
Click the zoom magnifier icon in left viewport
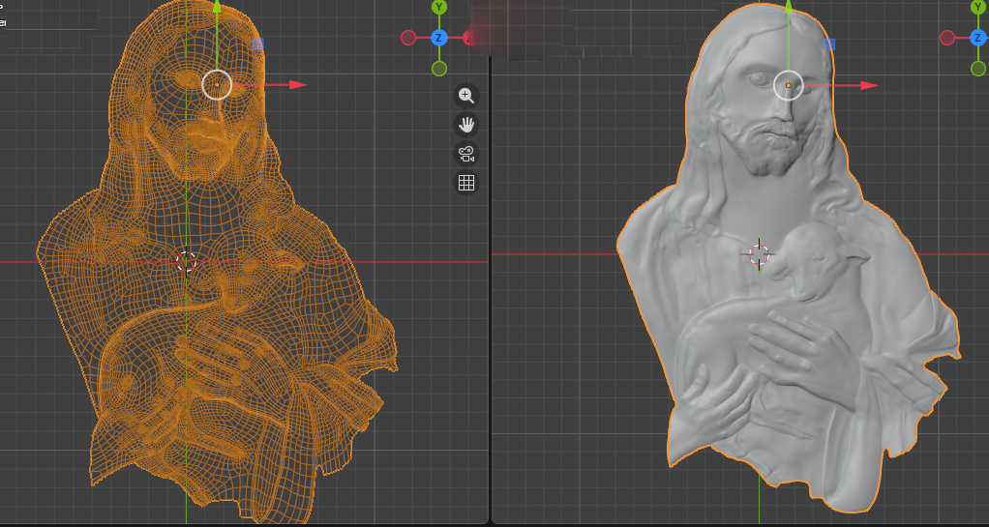(x=466, y=95)
